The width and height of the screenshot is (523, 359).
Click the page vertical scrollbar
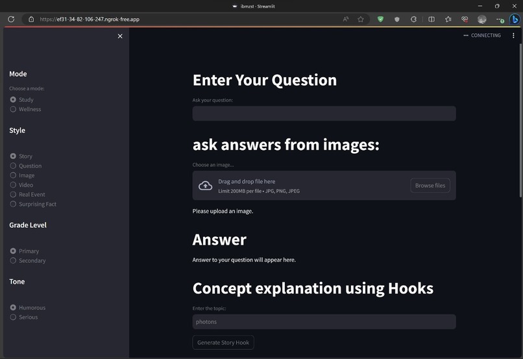(520, 120)
